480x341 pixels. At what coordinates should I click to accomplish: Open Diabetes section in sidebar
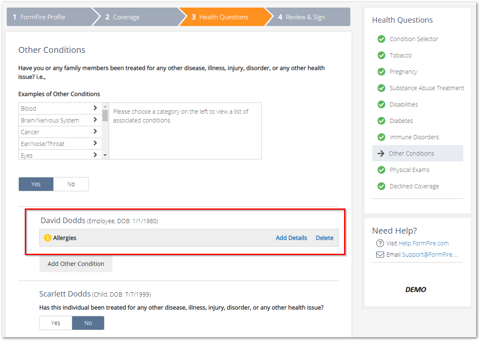401,121
